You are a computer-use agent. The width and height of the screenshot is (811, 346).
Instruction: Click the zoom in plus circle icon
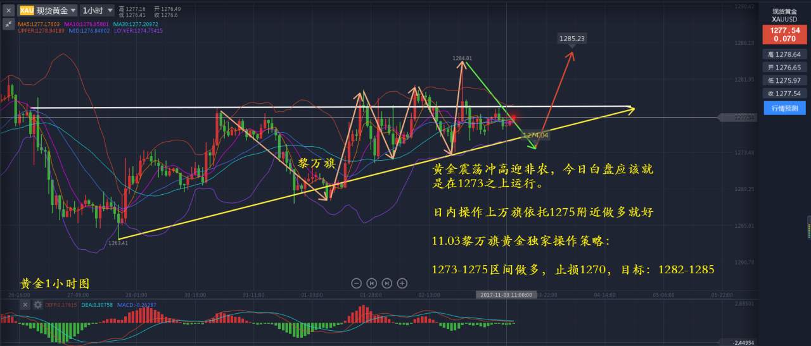pyautogui.click(x=402, y=283)
